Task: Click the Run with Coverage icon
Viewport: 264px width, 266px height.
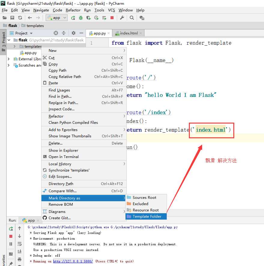Action: [x=89, y=18]
